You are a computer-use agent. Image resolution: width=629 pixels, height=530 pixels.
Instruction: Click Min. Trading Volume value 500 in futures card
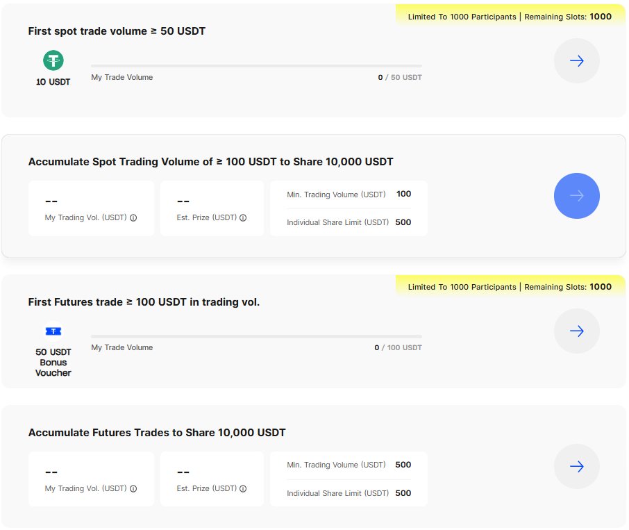pos(403,465)
